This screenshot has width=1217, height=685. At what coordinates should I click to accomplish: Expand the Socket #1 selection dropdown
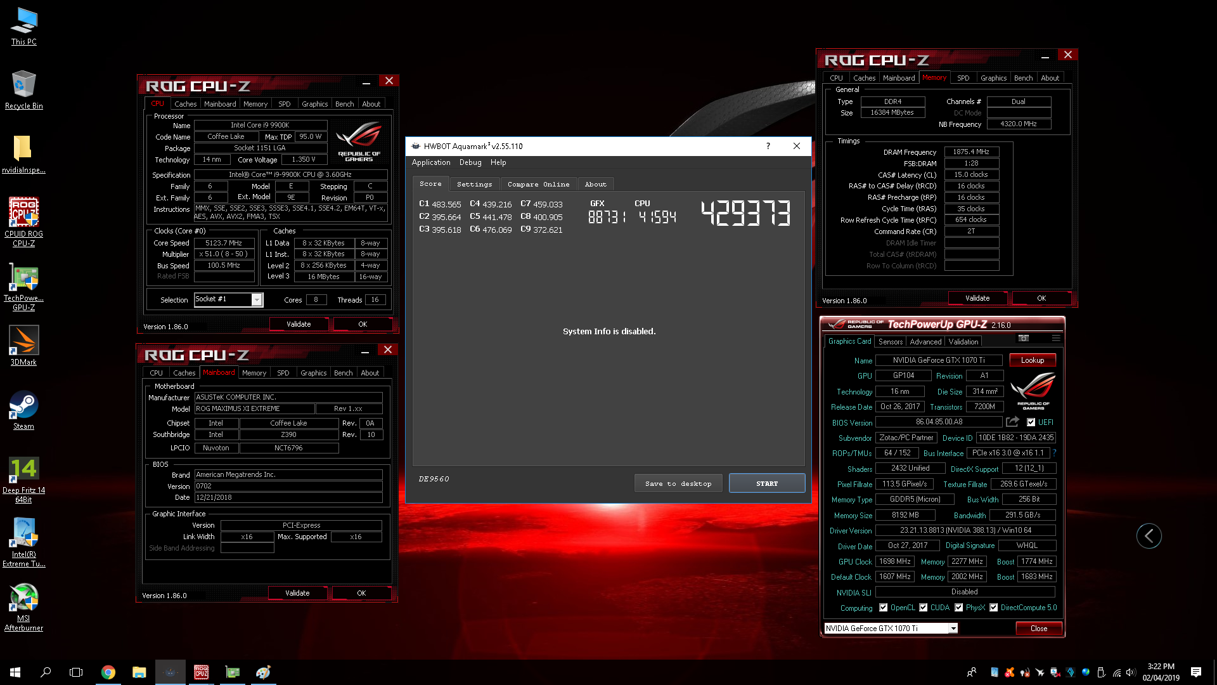(257, 300)
